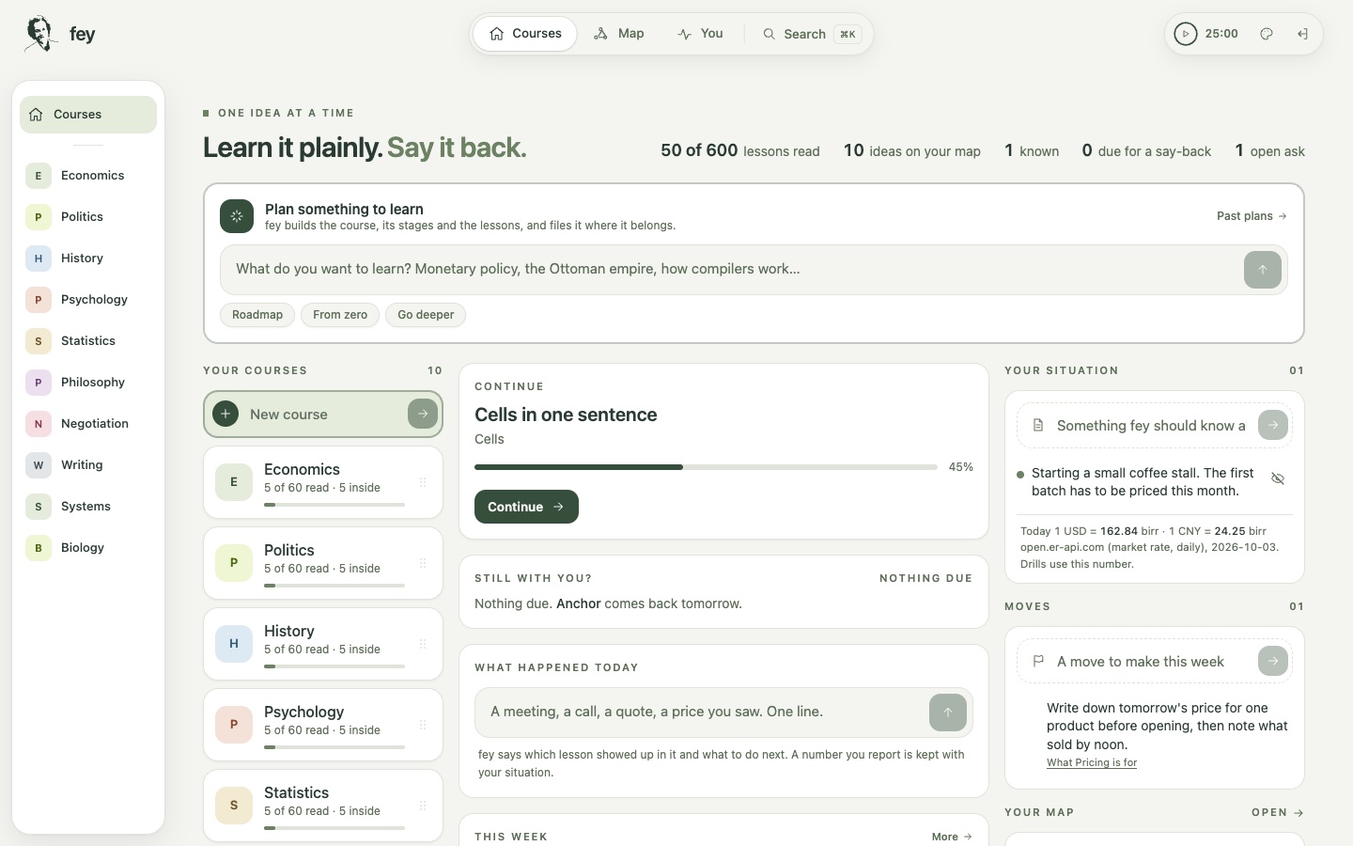Click the Economics card progress bar
This screenshot has height=846, width=1353.
(x=334, y=505)
